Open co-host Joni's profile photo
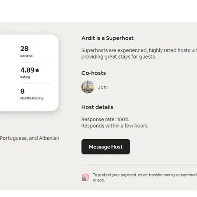197x197 pixels. pos(88,87)
